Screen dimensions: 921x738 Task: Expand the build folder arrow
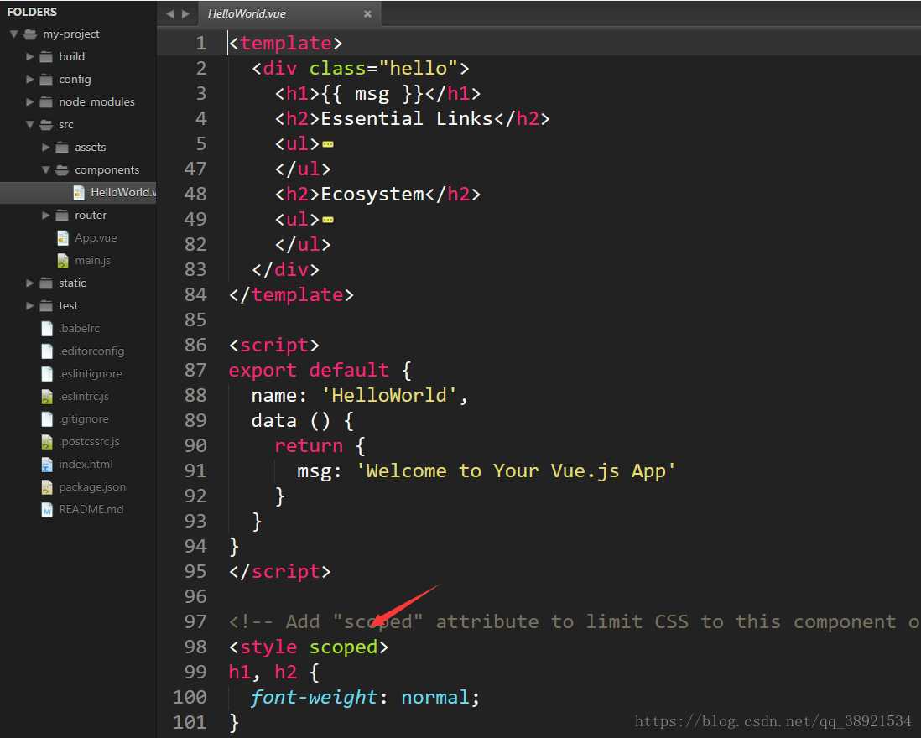click(29, 56)
